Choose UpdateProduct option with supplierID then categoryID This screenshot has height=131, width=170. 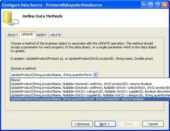pyautogui.click(x=90, y=95)
